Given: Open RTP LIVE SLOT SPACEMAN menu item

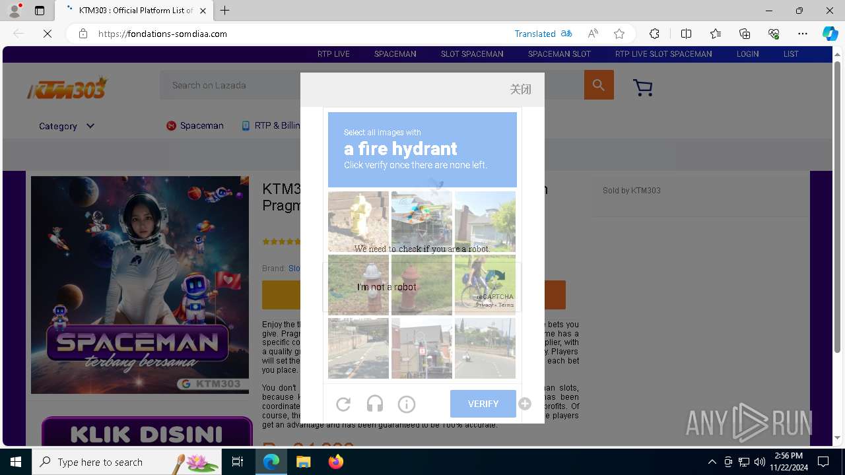Looking at the screenshot, I should pyautogui.click(x=663, y=54).
